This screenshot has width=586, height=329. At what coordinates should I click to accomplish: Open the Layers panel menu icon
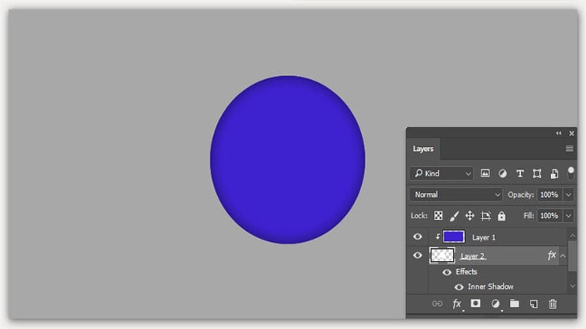(x=569, y=149)
